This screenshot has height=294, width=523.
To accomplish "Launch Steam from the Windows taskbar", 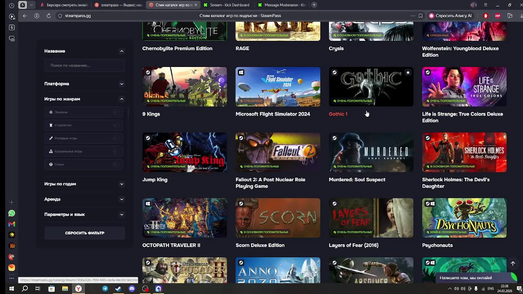I will tap(118, 289).
